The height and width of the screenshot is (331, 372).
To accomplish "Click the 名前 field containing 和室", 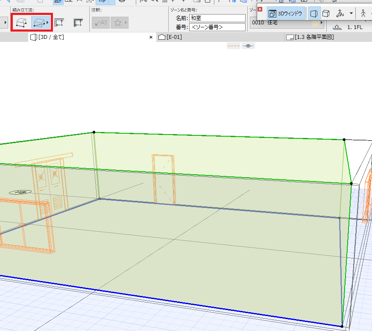I will (217, 18).
